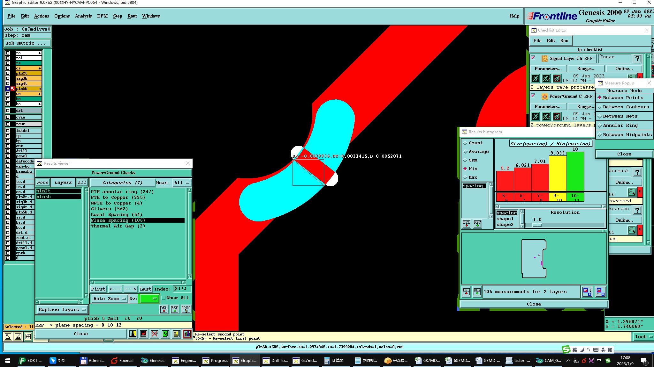Click the help question mark next to Inner
Image resolution: width=654 pixels, height=367 pixels.
pos(637,59)
